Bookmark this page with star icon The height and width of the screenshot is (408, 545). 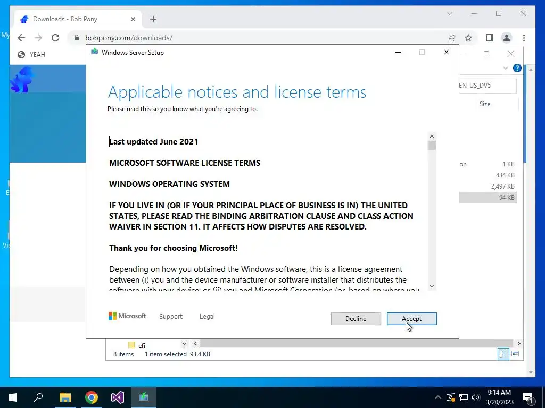(x=468, y=38)
